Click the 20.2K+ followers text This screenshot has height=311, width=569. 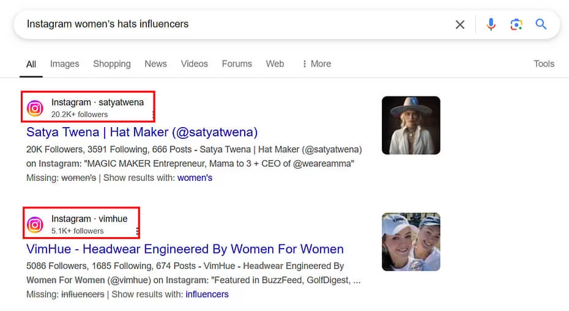80,114
